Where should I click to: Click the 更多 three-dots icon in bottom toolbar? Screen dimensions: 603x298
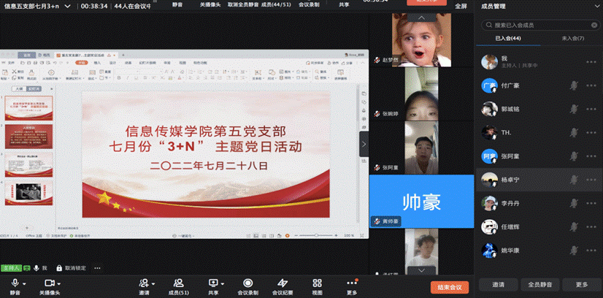point(352,283)
